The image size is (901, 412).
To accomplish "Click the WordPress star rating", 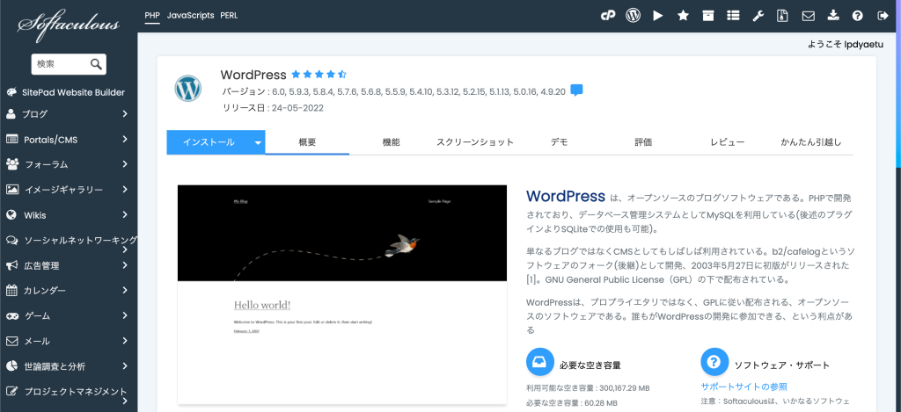I will [319, 75].
